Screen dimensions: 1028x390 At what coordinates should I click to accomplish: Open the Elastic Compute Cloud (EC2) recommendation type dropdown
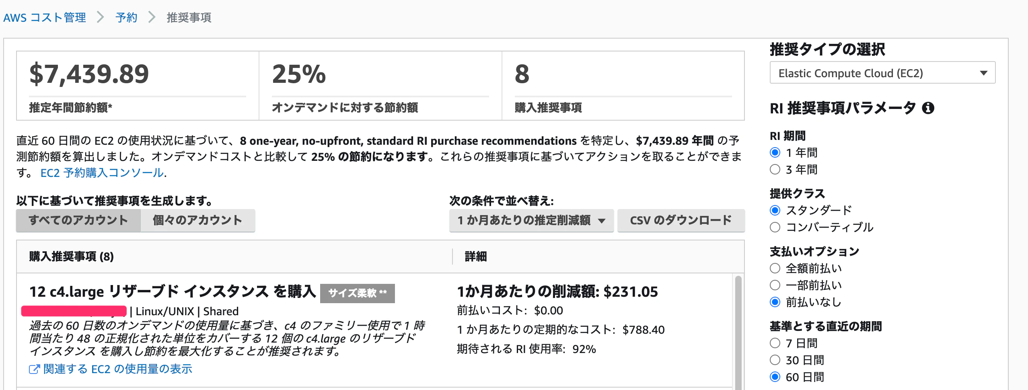[x=881, y=73]
